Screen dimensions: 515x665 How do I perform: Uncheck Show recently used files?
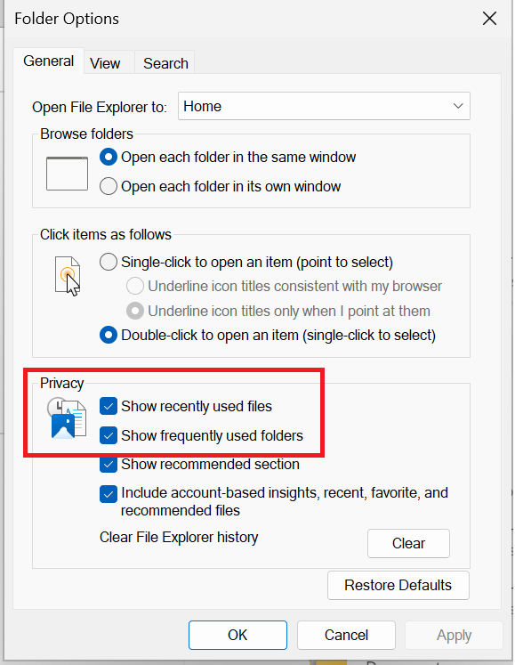click(109, 406)
